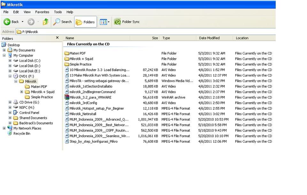Select DVD1 (F:) disc icon
Image resolution: width=307 pixels, height=195 pixels.
(x=16, y=76)
